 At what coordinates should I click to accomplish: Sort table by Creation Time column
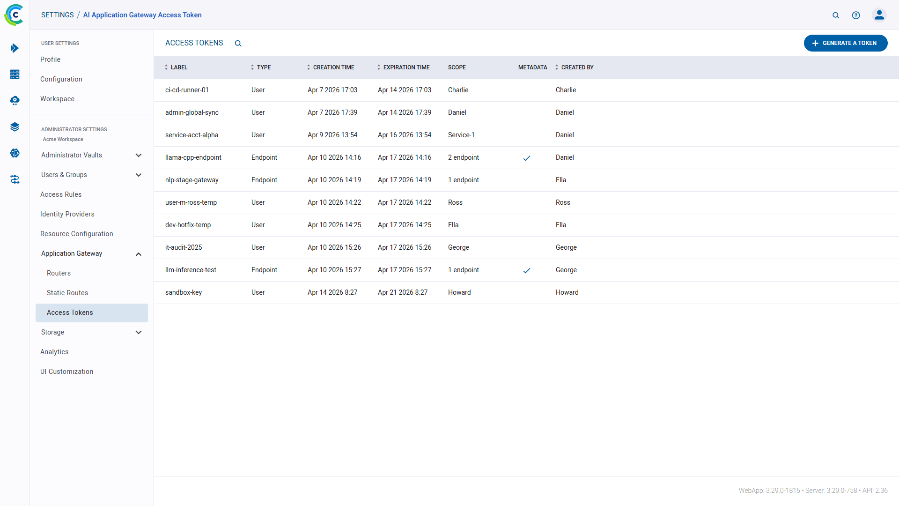tap(331, 67)
